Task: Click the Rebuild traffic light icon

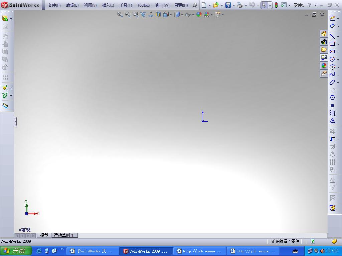Action: tap(276, 5)
